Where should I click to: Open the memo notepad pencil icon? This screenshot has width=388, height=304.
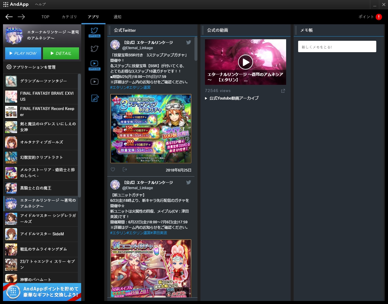coord(95,98)
